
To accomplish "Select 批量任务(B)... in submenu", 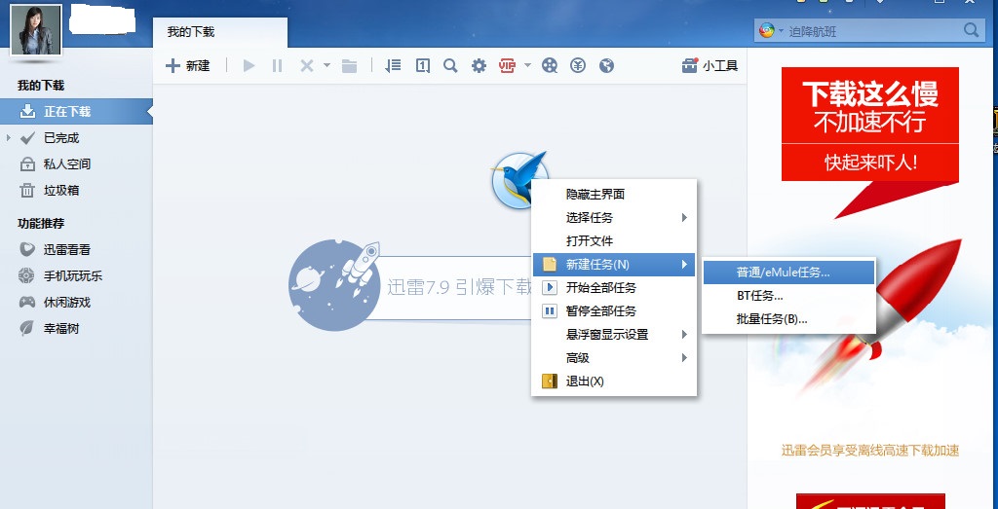I will point(788,319).
